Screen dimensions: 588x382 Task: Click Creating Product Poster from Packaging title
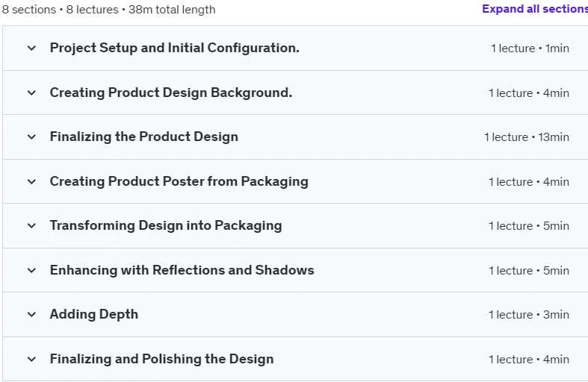pos(179,181)
